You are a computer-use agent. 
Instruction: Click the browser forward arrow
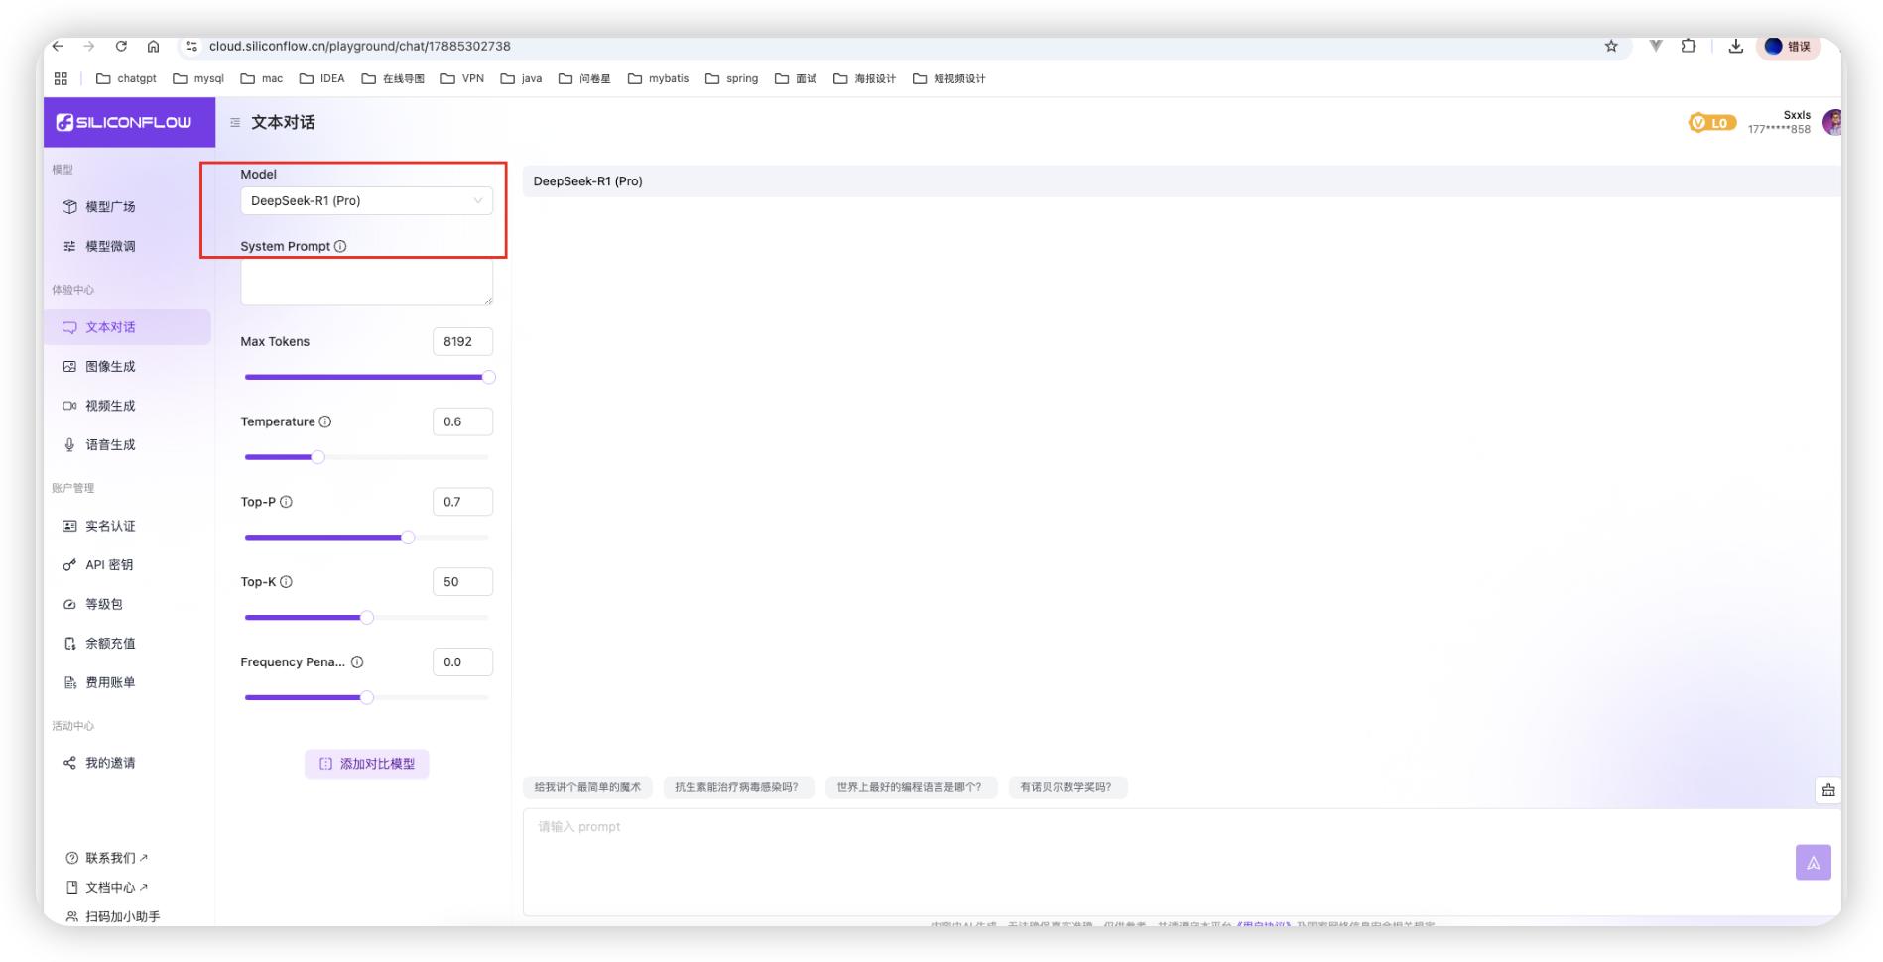coord(89,46)
